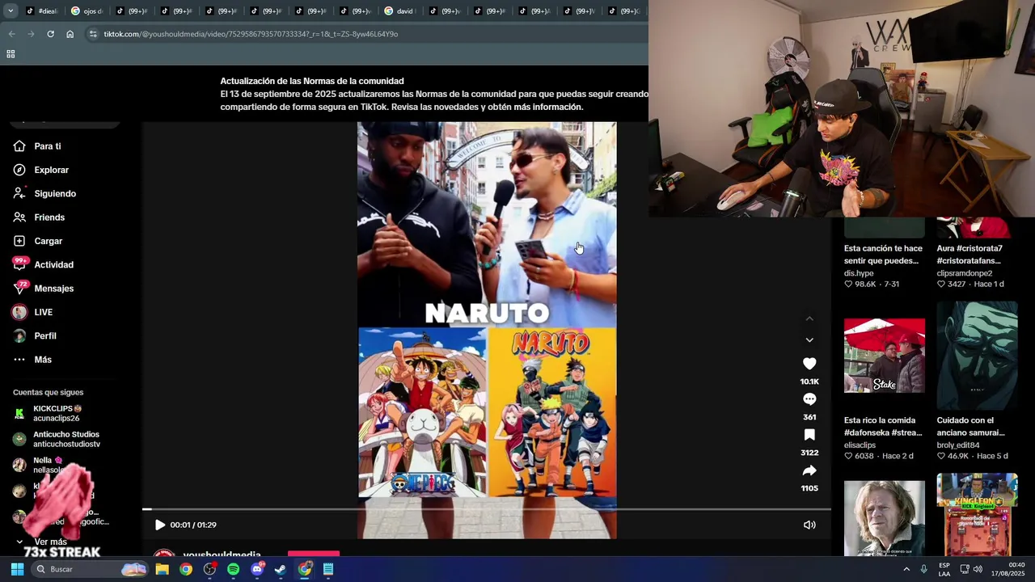Viewport: 1035px width, 582px height.
Task: Open the Más options menu
Action: 32,360
